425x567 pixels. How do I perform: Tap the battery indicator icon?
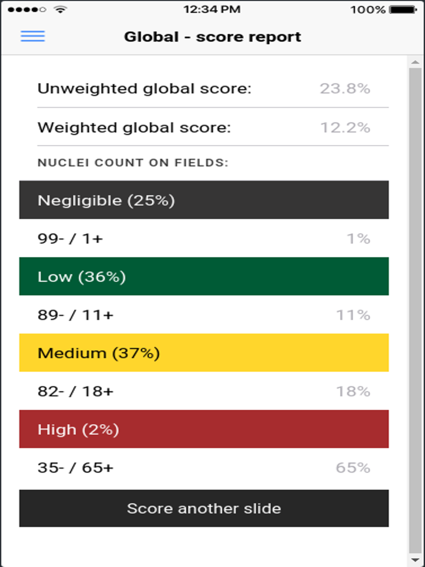tap(403, 9)
